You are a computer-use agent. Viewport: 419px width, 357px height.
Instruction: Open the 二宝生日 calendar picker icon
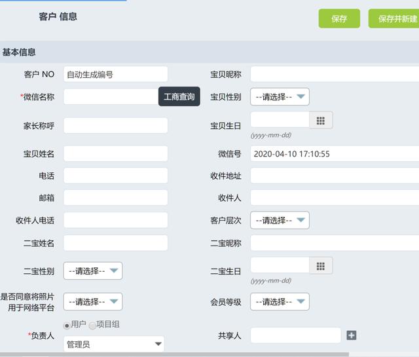[x=321, y=265]
